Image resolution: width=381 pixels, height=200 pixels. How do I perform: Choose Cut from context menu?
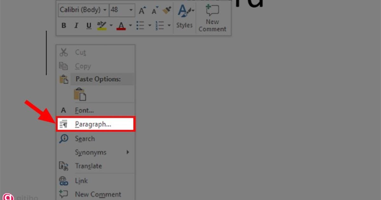tap(96, 52)
